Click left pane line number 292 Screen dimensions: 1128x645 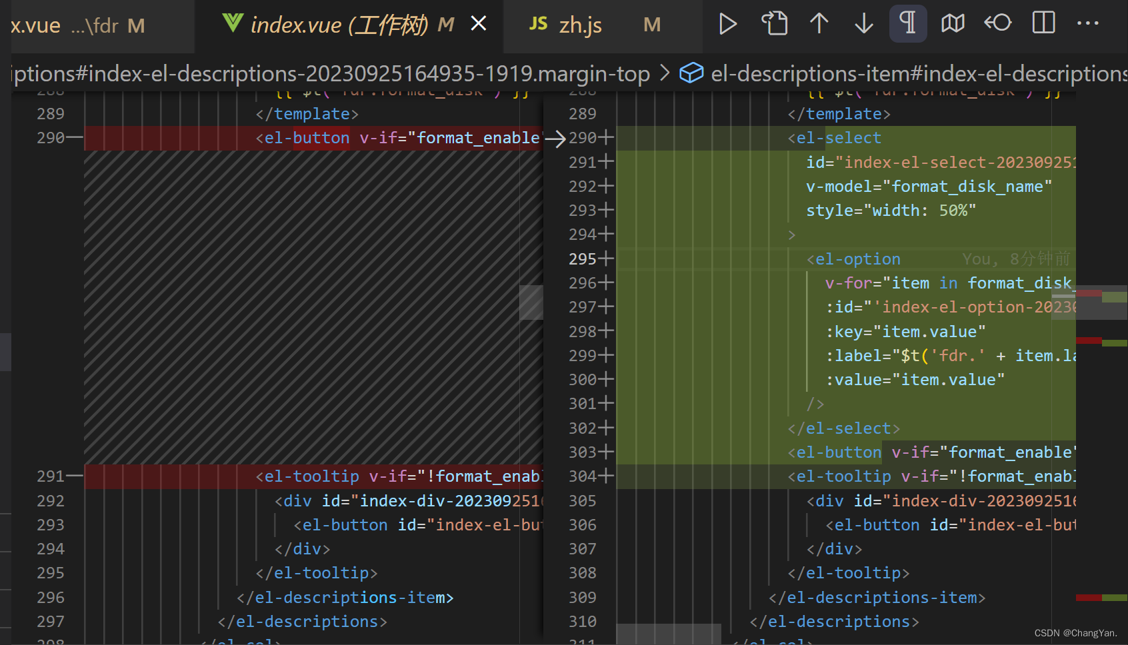click(51, 501)
